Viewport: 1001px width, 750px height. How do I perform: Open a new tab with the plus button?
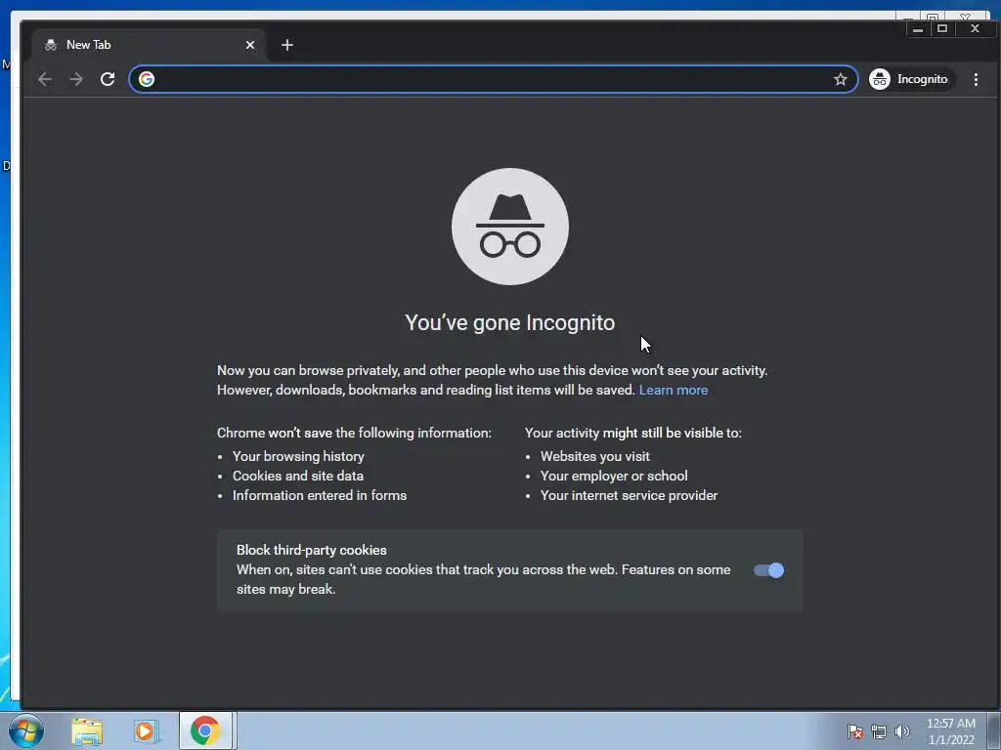(x=287, y=45)
